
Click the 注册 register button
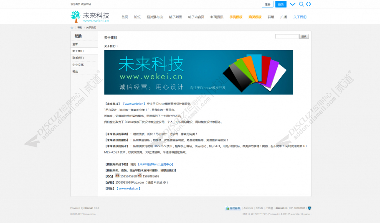pyautogui.click(x=268, y=4)
